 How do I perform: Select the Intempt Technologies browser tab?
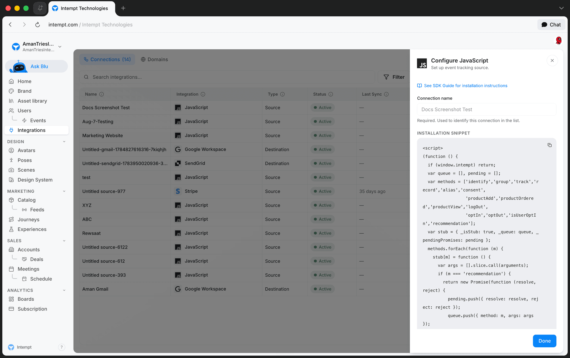82,8
